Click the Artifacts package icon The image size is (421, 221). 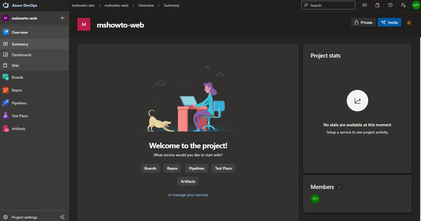pos(5,128)
